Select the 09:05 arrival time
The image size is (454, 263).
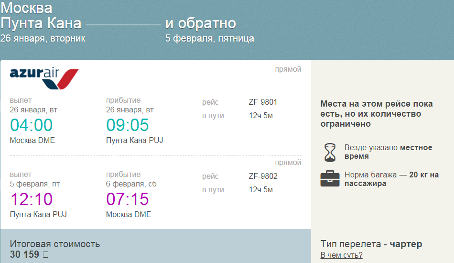click(127, 125)
